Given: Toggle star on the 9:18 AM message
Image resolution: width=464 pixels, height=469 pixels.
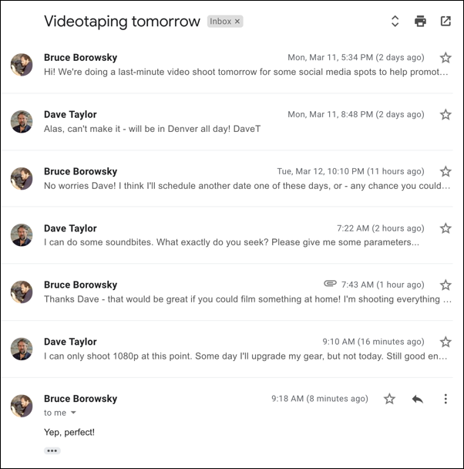Looking at the screenshot, I should click(389, 399).
